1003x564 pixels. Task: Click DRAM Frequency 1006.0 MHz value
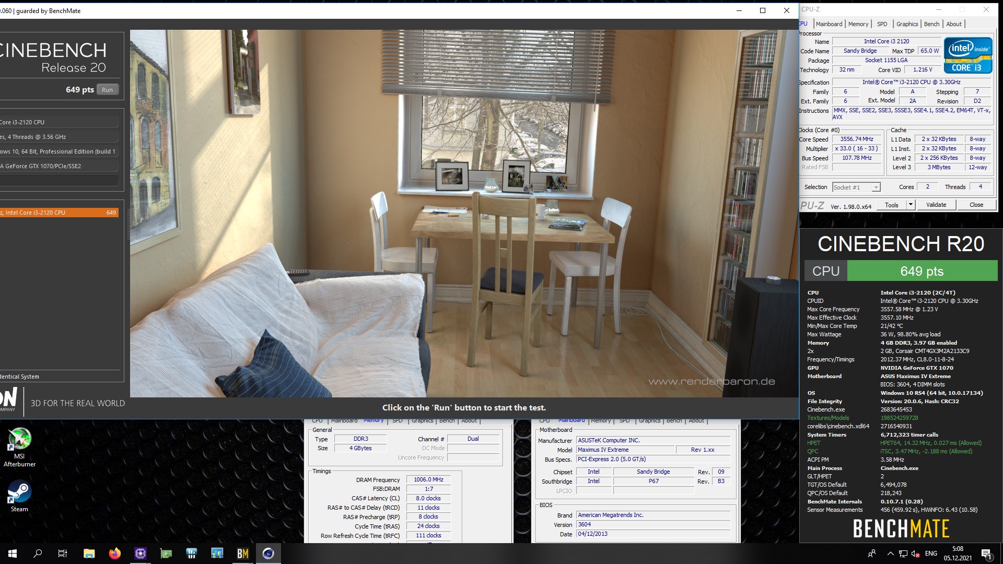click(x=428, y=479)
